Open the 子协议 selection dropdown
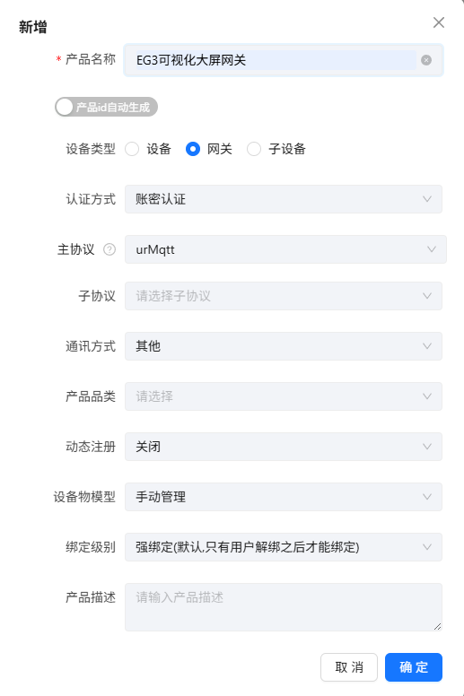The height and width of the screenshot is (696, 464). click(284, 296)
